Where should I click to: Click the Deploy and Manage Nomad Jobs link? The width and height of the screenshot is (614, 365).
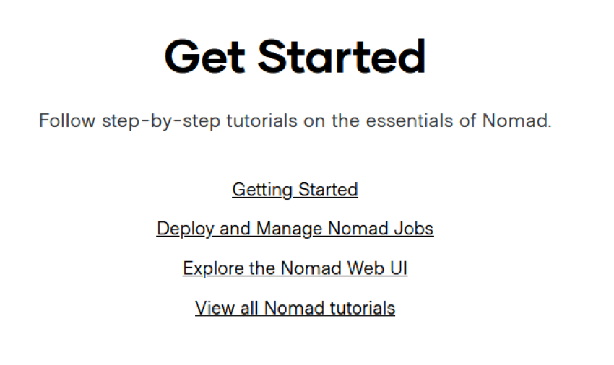click(x=295, y=229)
